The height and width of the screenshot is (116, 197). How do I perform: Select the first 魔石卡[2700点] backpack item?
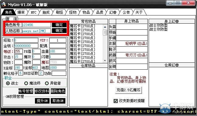[x=82, y=26]
